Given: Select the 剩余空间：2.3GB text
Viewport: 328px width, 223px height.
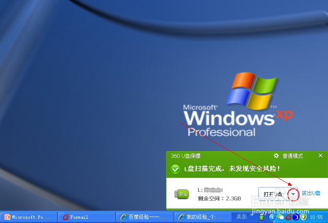Looking at the screenshot, I should (219, 198).
